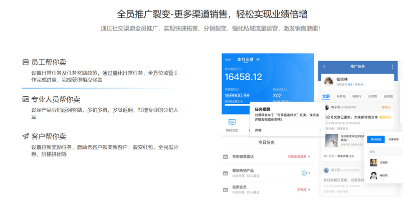
Task: Open the chevron on 推销热销产品 row
Action: click(309, 173)
